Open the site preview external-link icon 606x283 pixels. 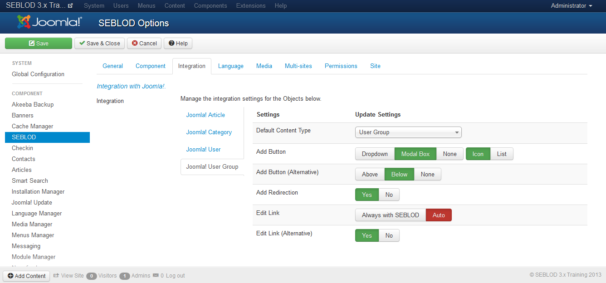70,6
